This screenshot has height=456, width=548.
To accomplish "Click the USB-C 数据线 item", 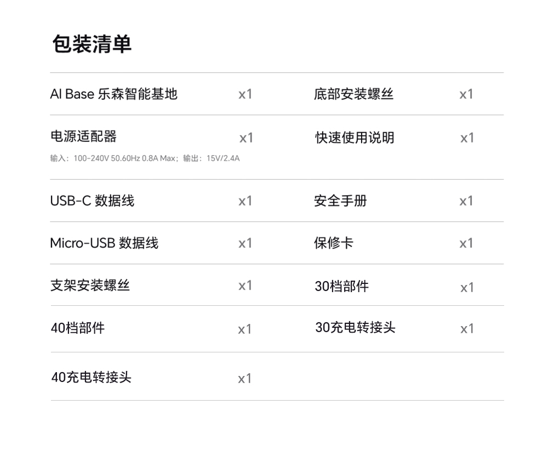I will pyautogui.click(x=92, y=201).
